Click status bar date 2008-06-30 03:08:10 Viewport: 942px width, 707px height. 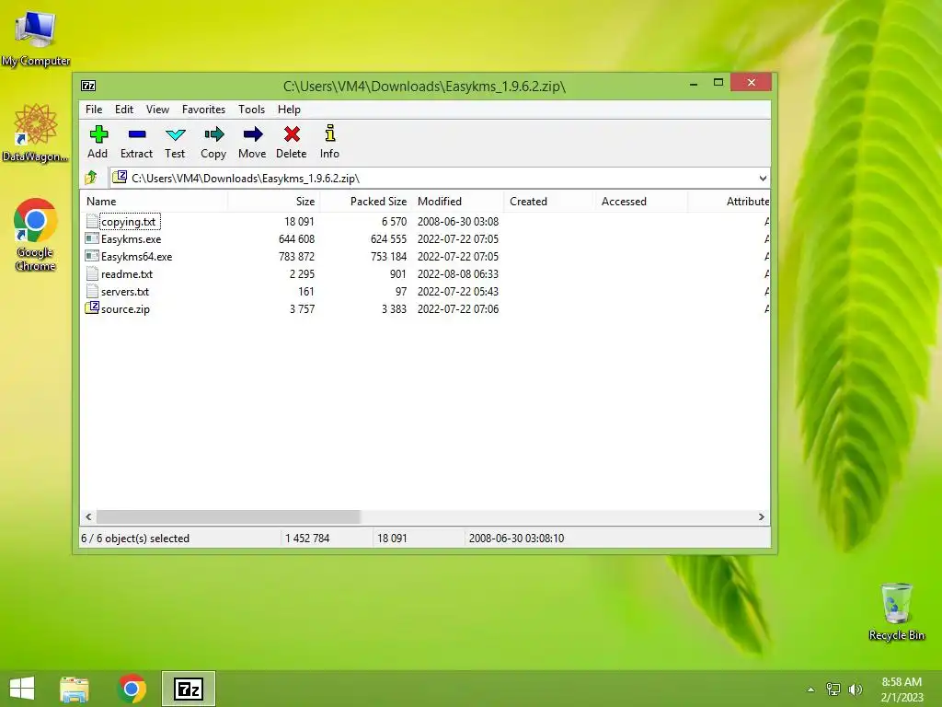[516, 539]
